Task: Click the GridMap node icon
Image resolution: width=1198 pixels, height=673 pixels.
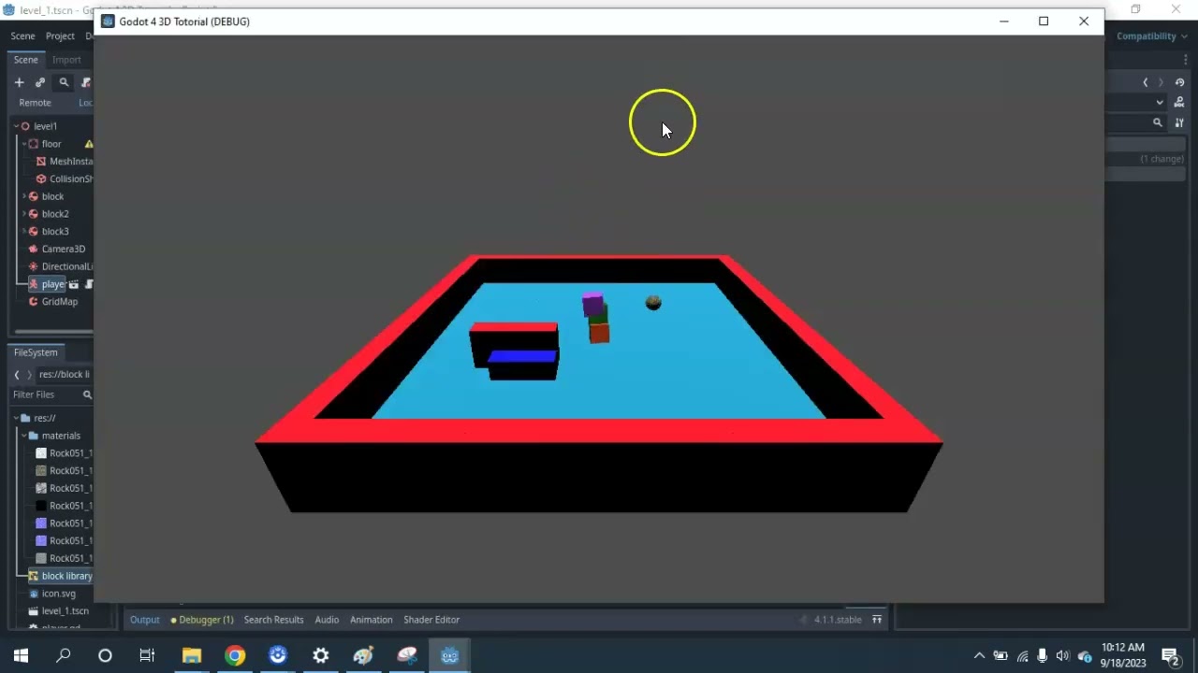Action: (x=34, y=302)
